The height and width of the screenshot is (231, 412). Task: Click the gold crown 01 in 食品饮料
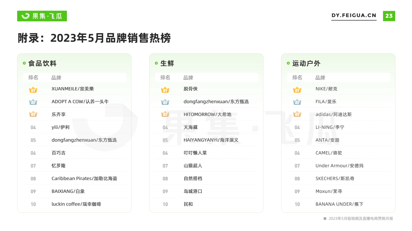33,89
